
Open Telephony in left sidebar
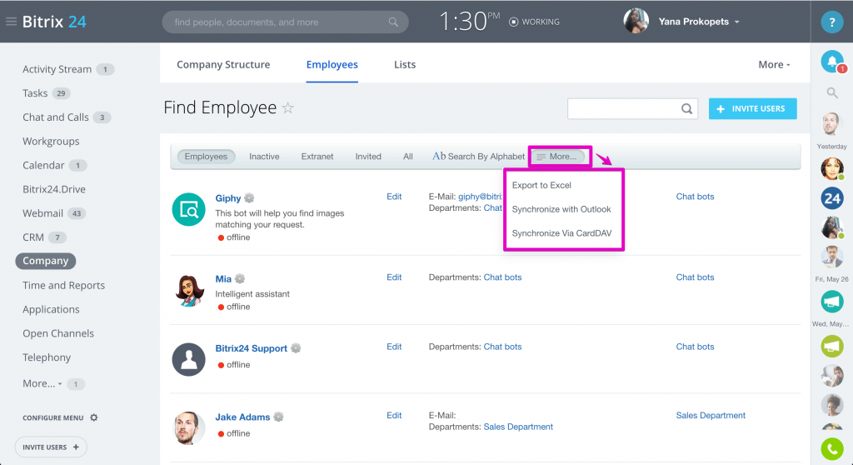(47, 357)
